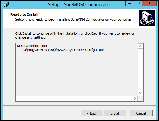Abort setup with the Cancel button
Viewport: 159px width, 121px height.
pyautogui.click(x=141, y=113)
